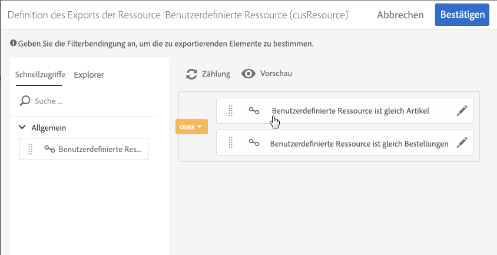
Task: Open the ODER operator dropdown
Action: [191, 127]
